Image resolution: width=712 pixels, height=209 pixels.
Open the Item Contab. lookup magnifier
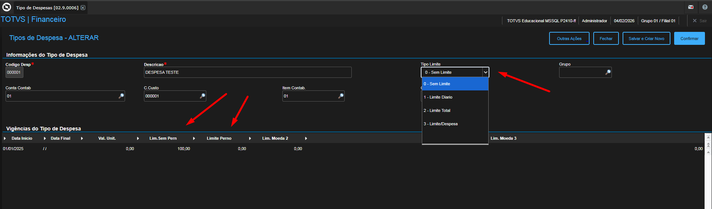pos(341,96)
